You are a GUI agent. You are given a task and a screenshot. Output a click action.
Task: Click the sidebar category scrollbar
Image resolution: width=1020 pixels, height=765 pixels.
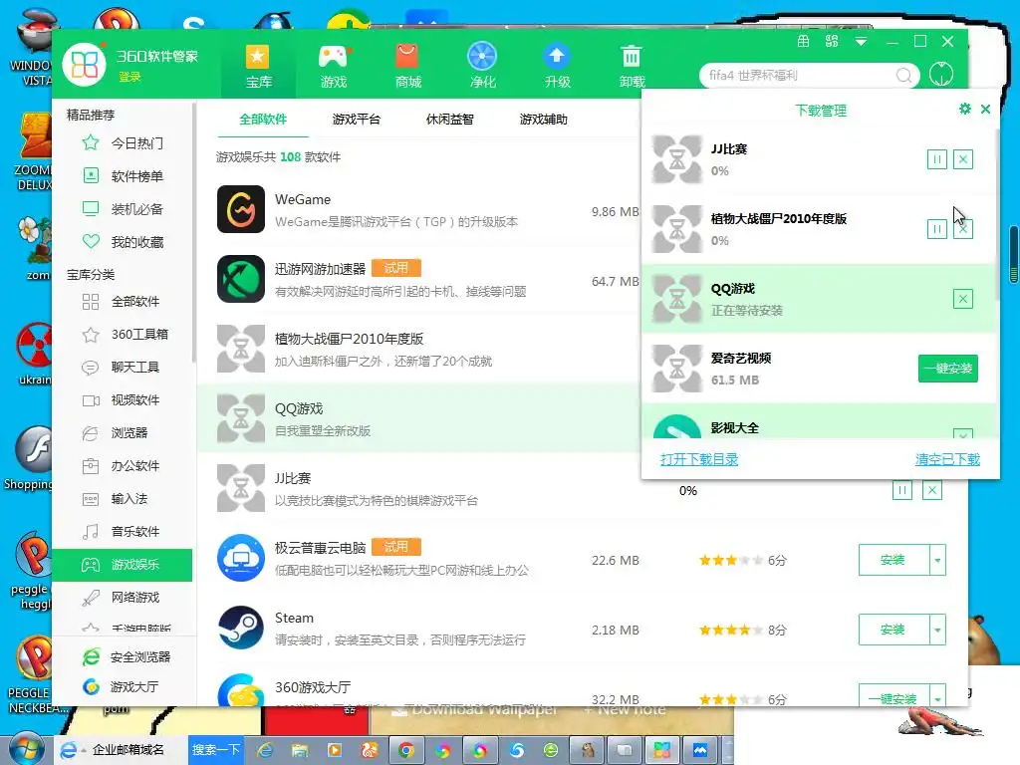194,234
